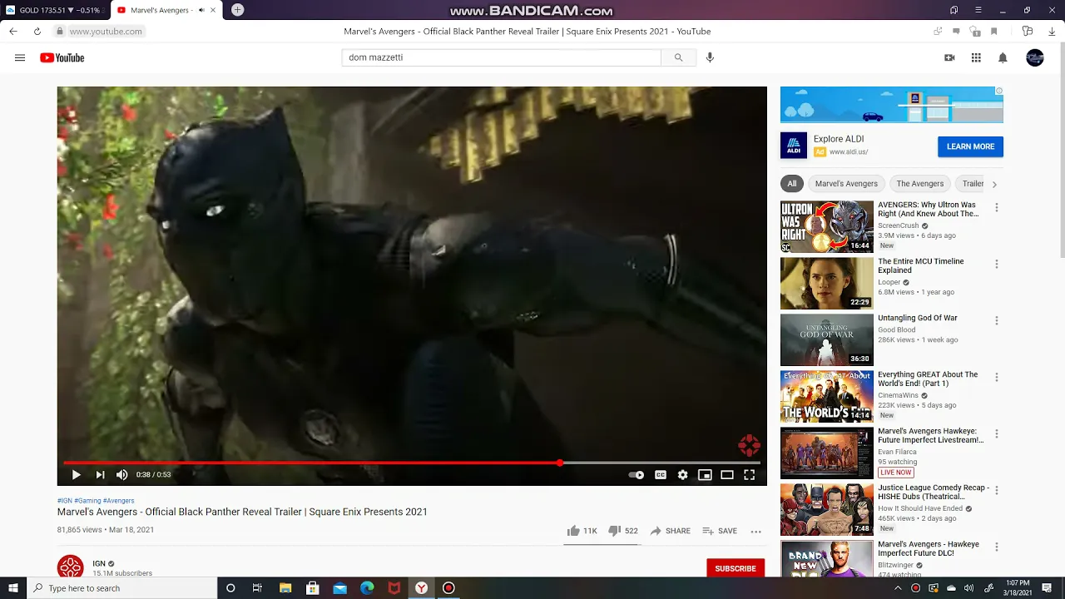Click the #IGN #Gaming #Avengers hashtags
1065x599 pixels.
pyautogui.click(x=96, y=501)
